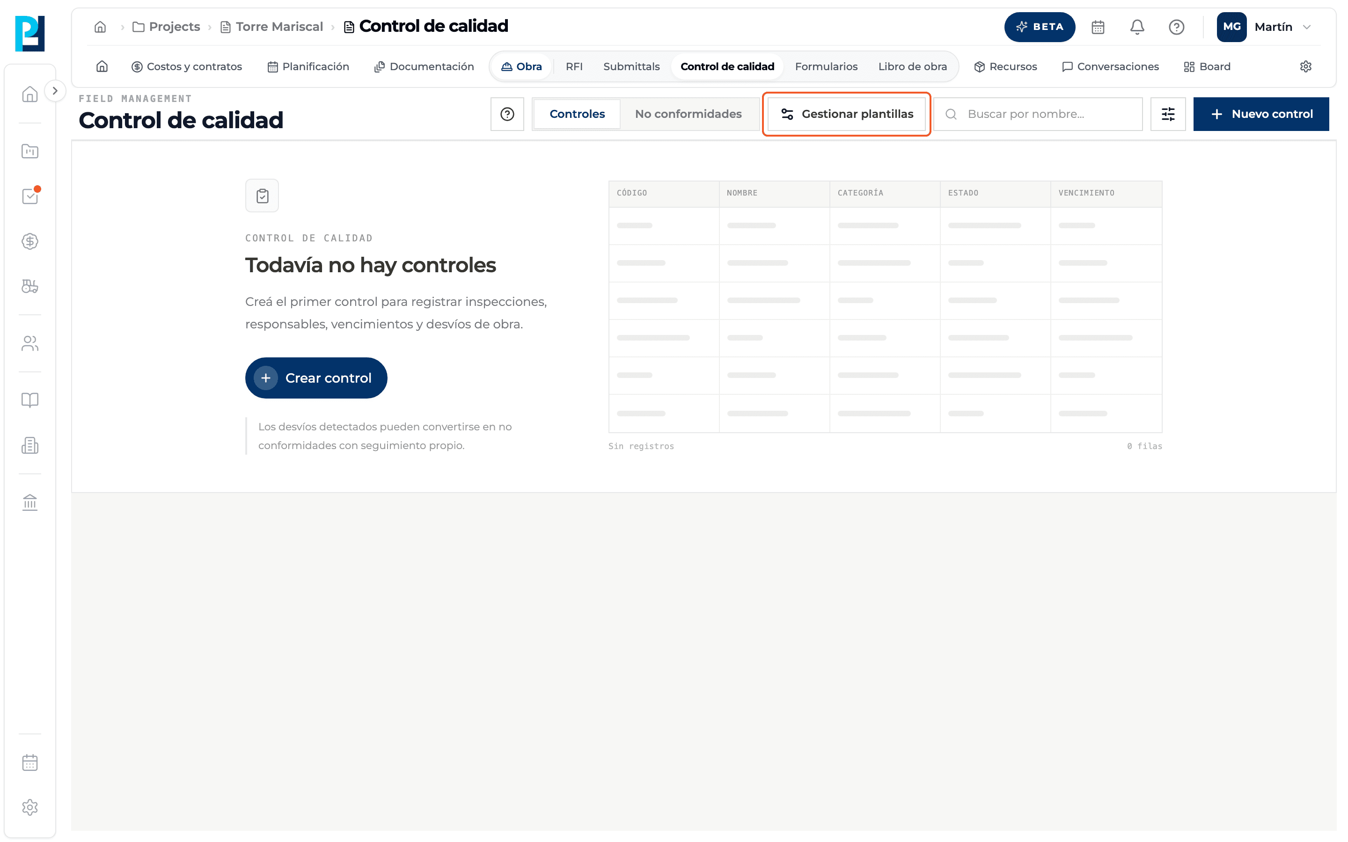The width and height of the screenshot is (1348, 842).
Task: Open the sidebar home icon
Action: 29,94
